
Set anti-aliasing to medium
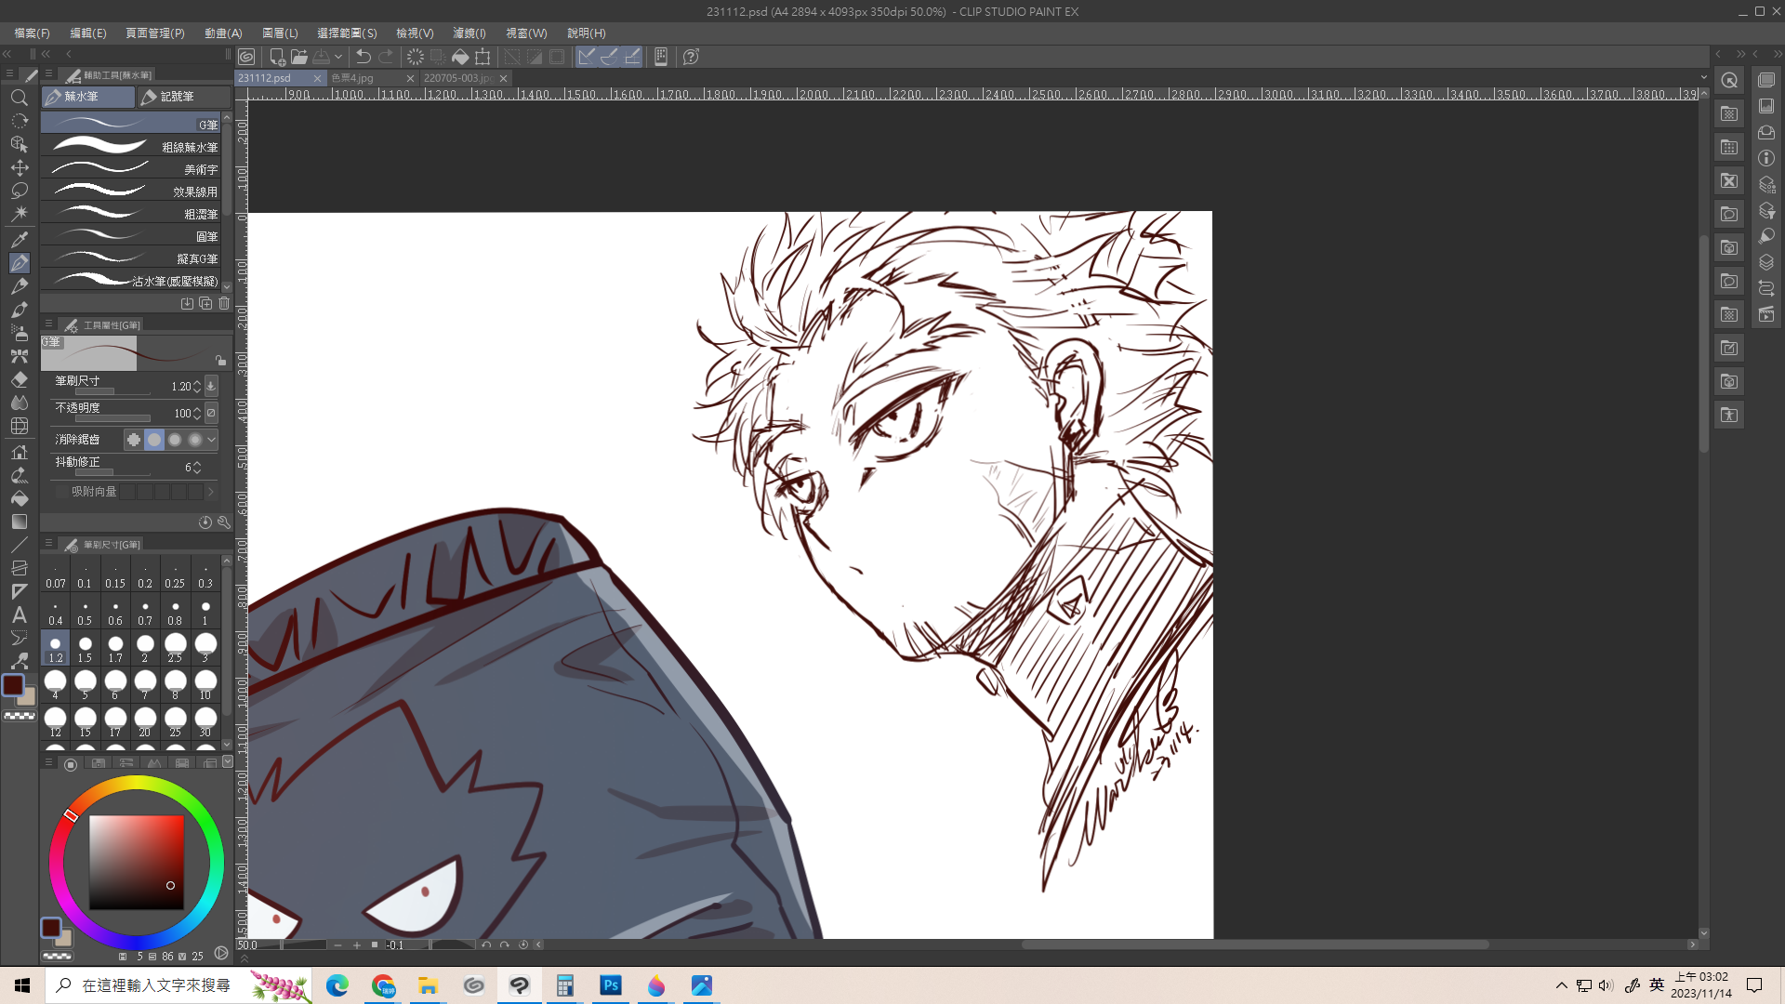(x=175, y=440)
